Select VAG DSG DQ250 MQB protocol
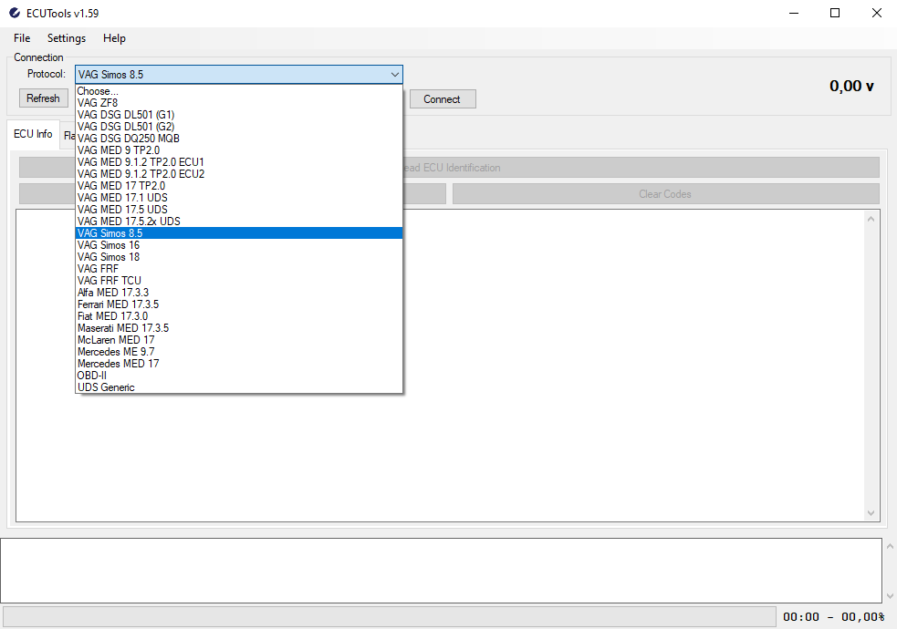This screenshot has height=629, width=897. click(x=239, y=139)
